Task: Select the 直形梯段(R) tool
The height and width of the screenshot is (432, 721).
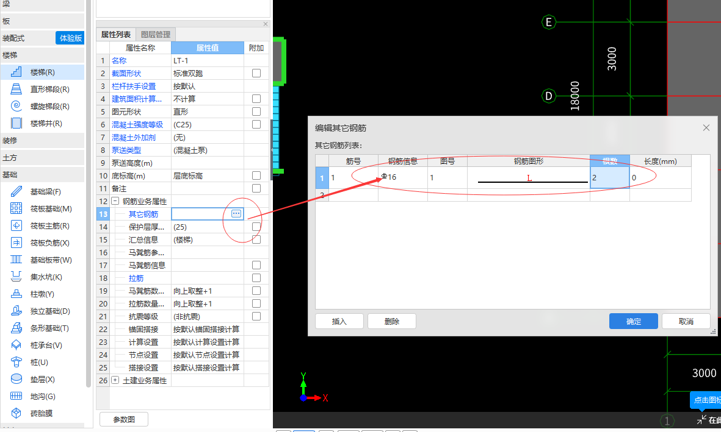Action: [42, 89]
